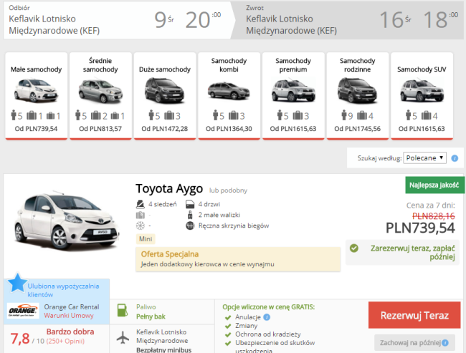Click the airplane location icon
Screen dimensions: 466x353
coord(123,337)
